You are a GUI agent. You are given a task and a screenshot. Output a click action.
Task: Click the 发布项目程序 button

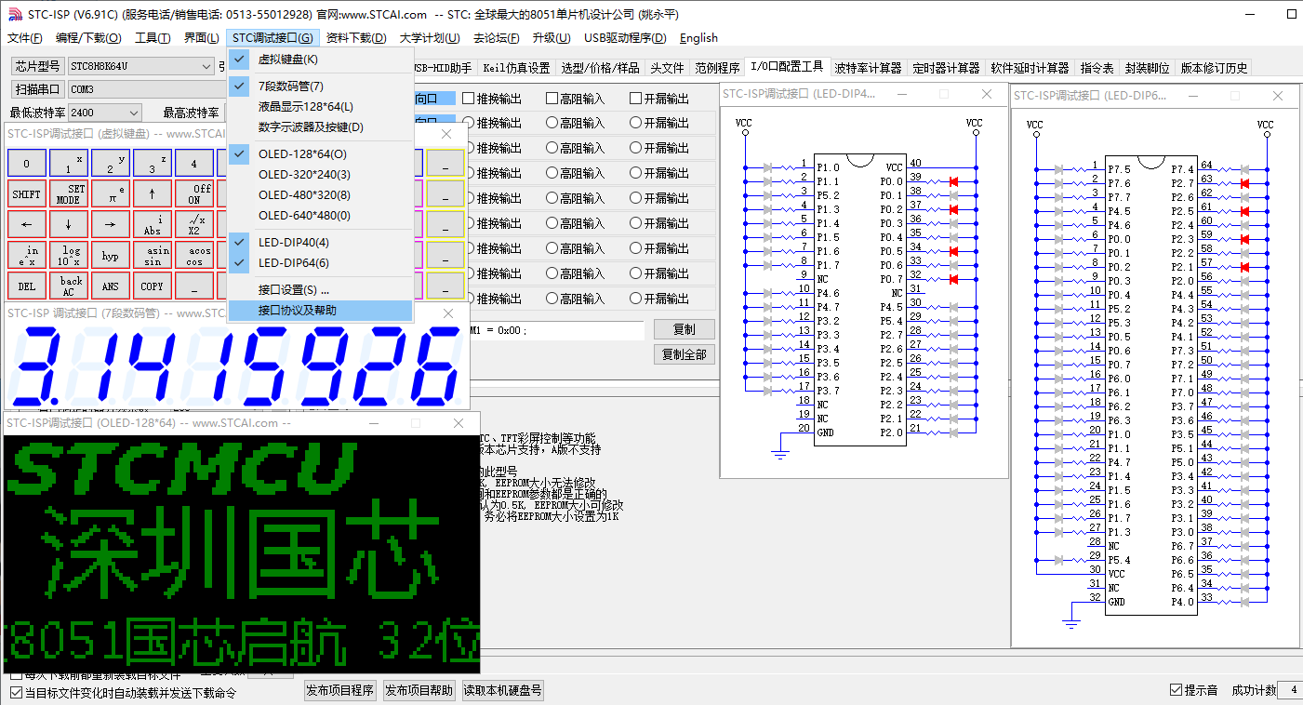click(339, 690)
